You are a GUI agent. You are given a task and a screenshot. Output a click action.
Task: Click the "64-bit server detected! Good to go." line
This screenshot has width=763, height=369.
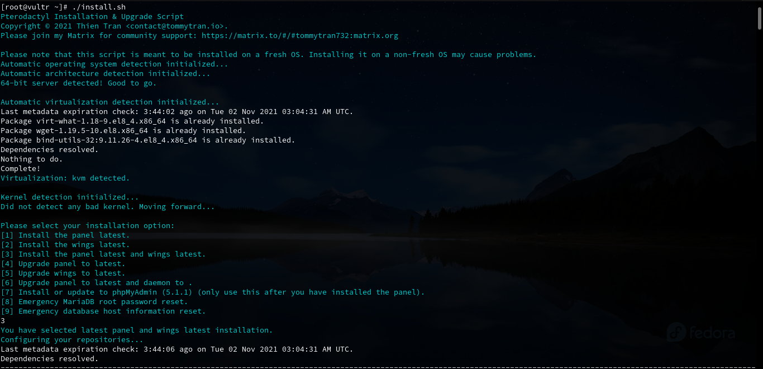pos(79,83)
